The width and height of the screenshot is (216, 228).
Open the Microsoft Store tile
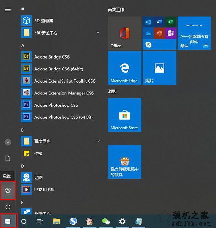click(125, 115)
